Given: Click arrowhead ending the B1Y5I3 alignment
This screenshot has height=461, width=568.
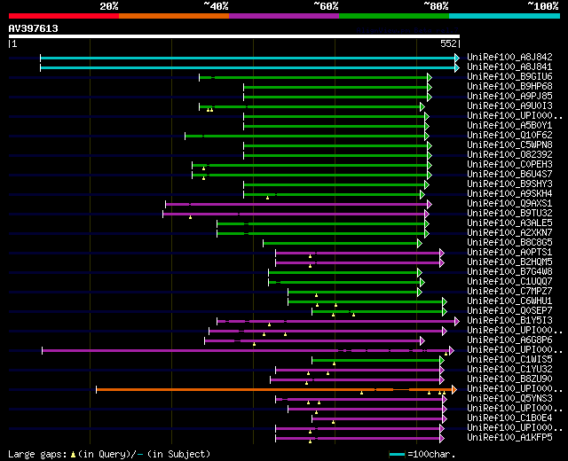Looking at the screenshot, I should pos(457,321).
